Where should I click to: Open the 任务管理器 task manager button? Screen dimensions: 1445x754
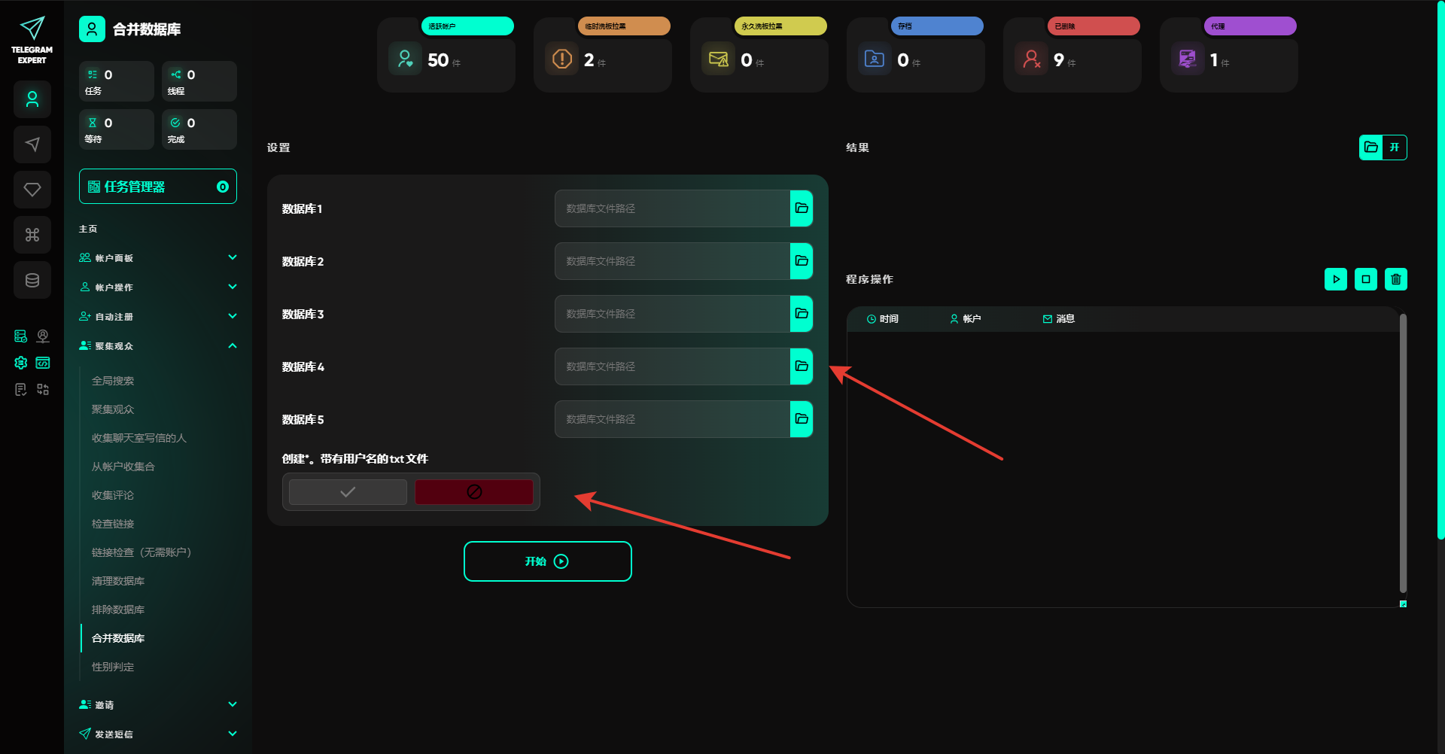(158, 187)
